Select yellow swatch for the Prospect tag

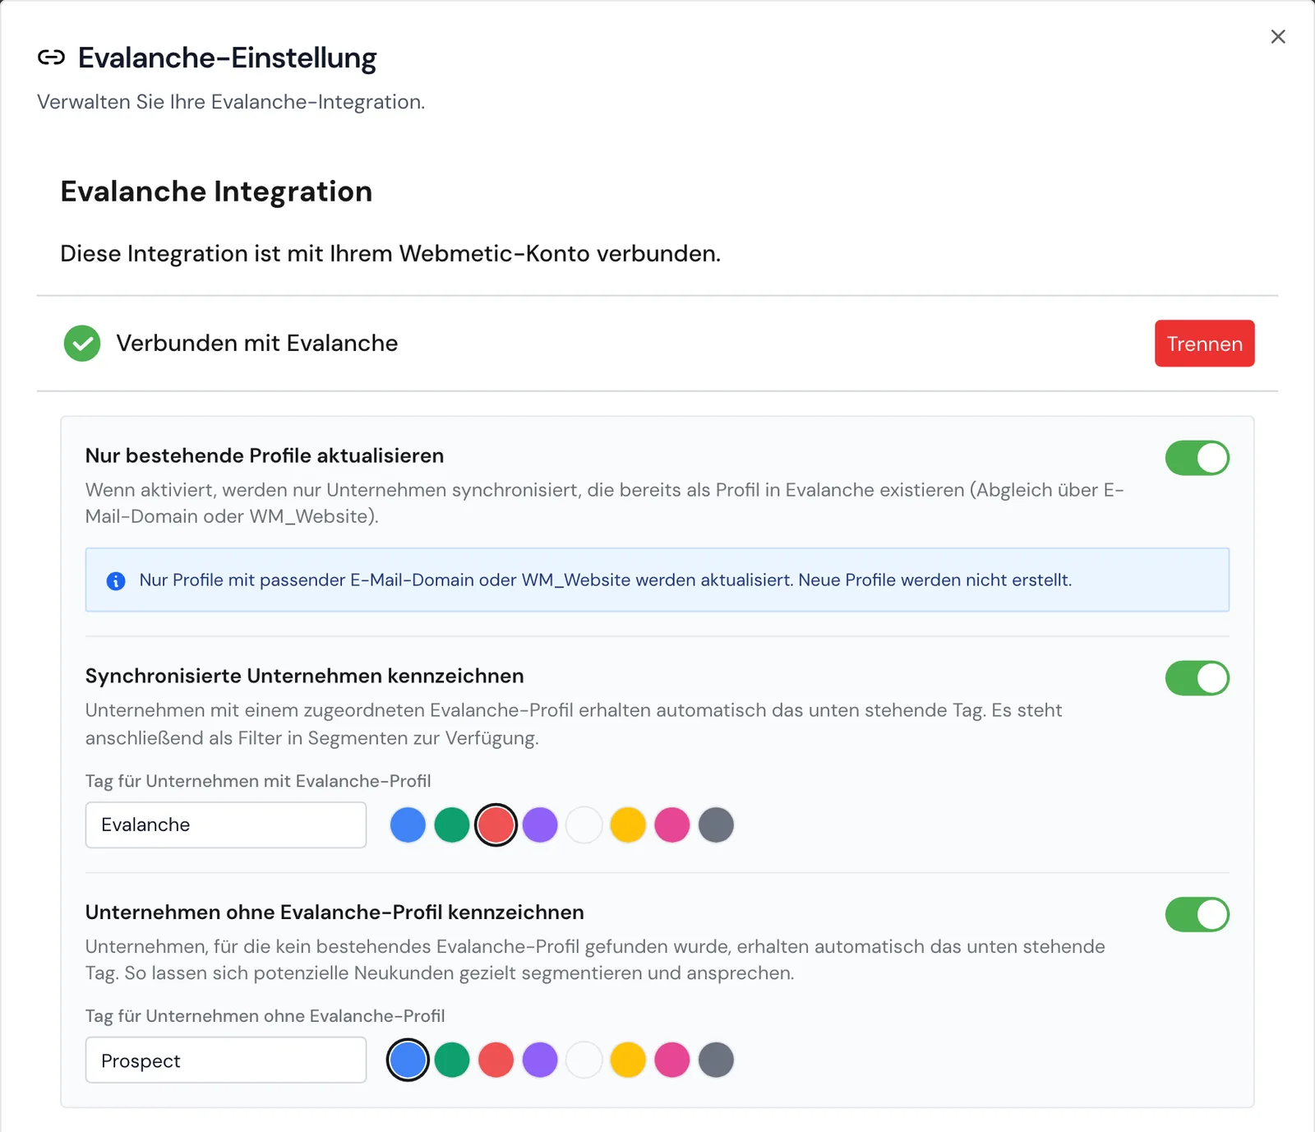[628, 1060]
